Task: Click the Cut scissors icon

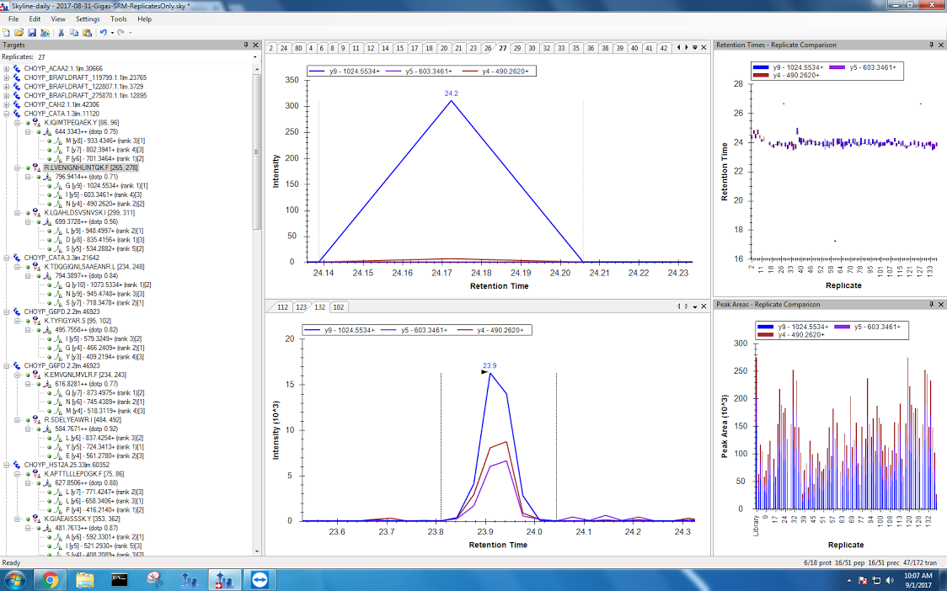Action: point(62,32)
